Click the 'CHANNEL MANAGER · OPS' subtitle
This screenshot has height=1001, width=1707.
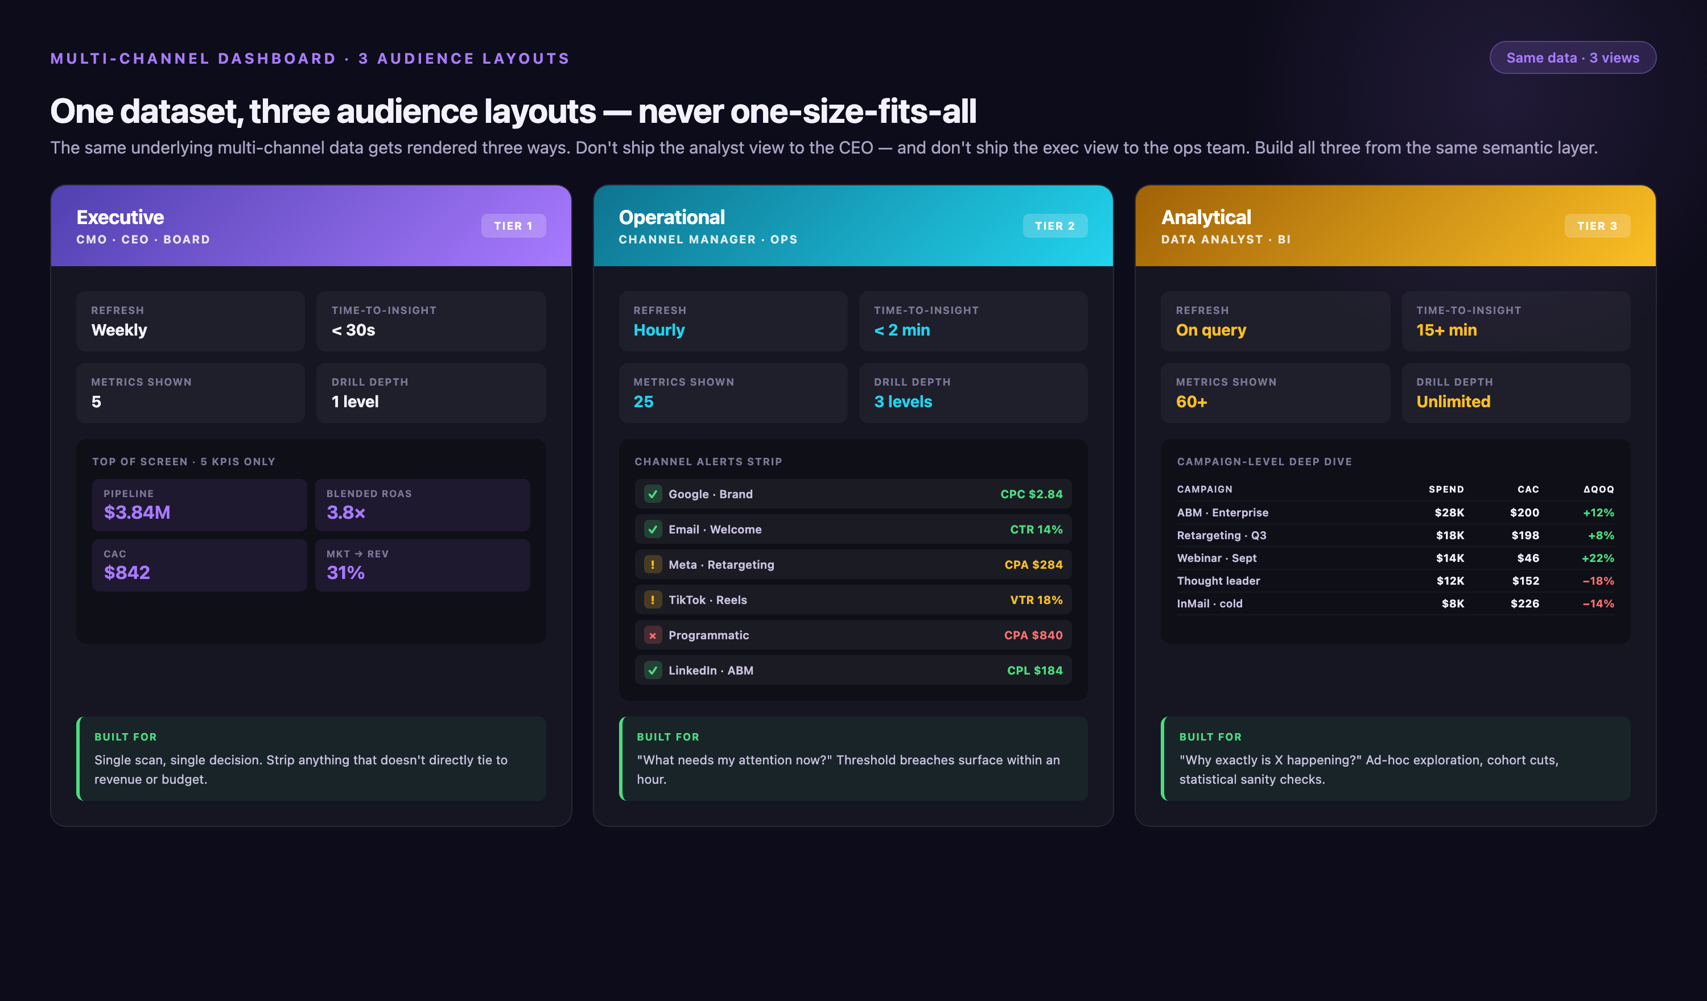tap(708, 240)
